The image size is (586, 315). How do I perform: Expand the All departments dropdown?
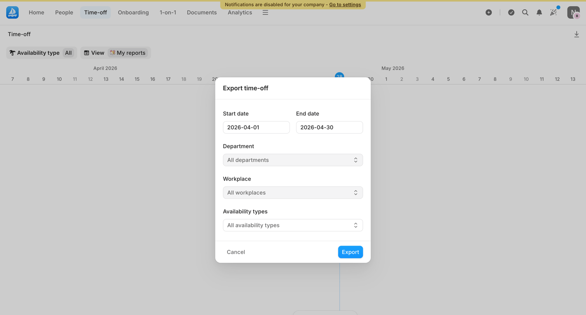(x=293, y=160)
